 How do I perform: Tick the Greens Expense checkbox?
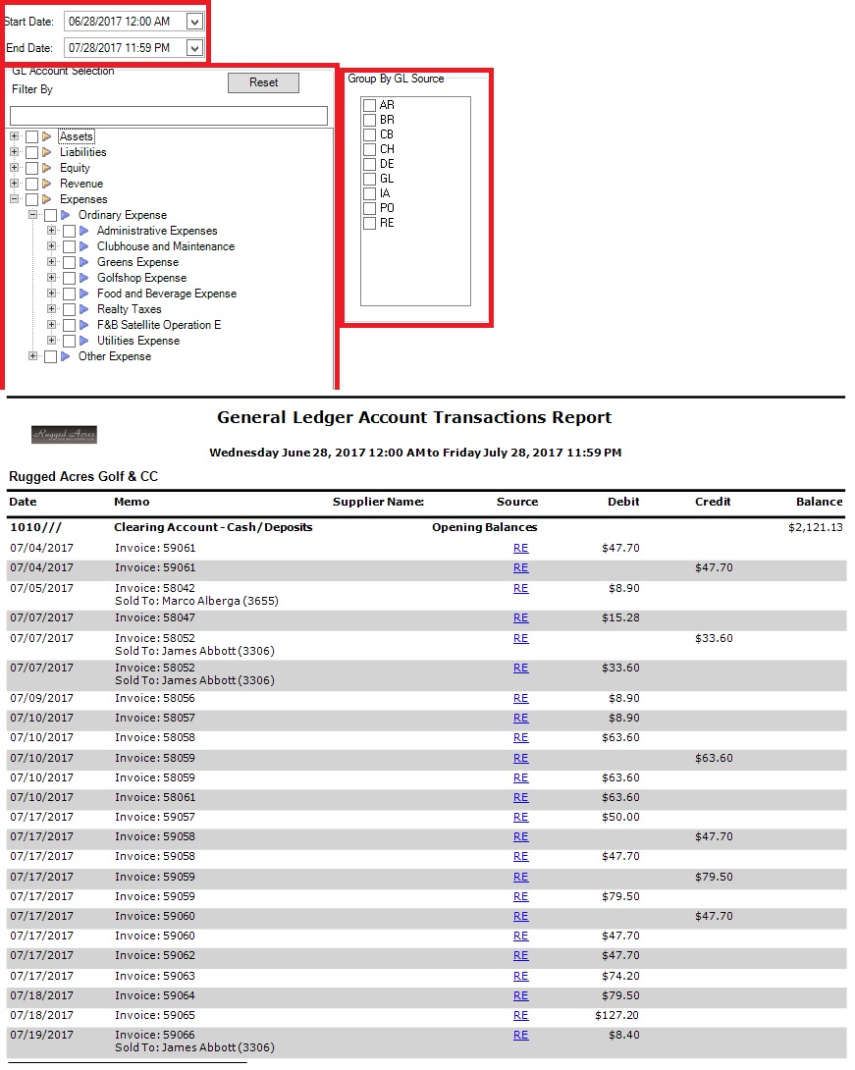point(69,262)
